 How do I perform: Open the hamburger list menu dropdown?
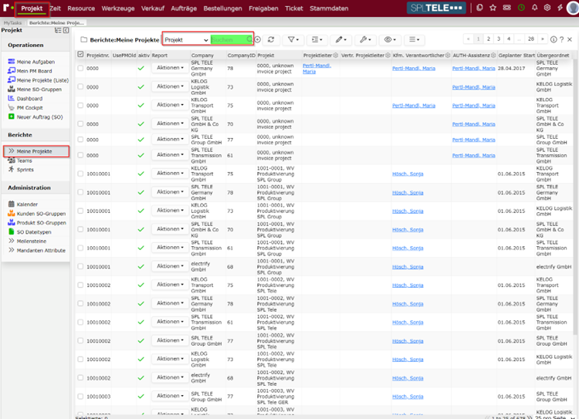(x=415, y=39)
